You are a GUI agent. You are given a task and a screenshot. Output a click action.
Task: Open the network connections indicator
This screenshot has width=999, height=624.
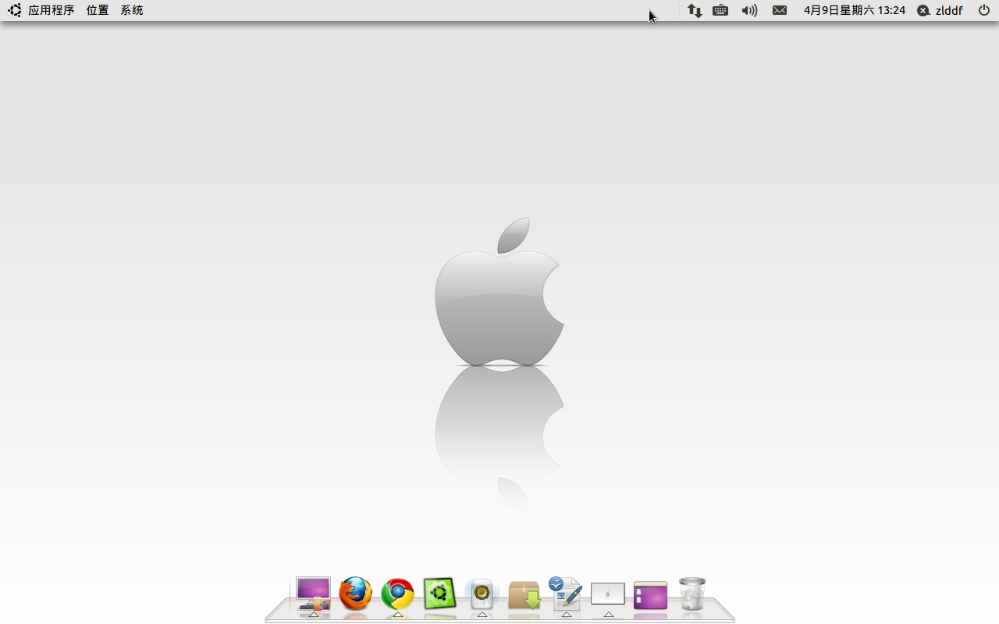[x=695, y=10]
